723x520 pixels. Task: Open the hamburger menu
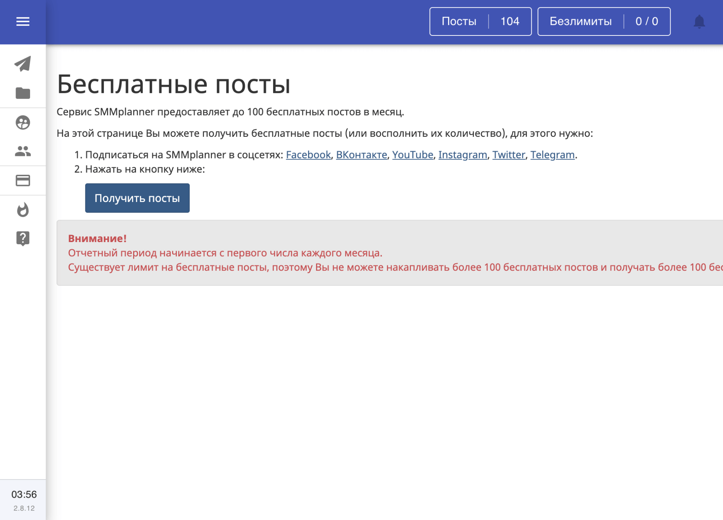tap(23, 22)
